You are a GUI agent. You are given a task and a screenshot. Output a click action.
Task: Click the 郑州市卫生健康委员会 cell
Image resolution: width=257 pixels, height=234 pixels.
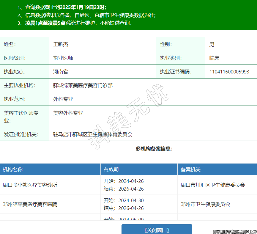coord(205,204)
